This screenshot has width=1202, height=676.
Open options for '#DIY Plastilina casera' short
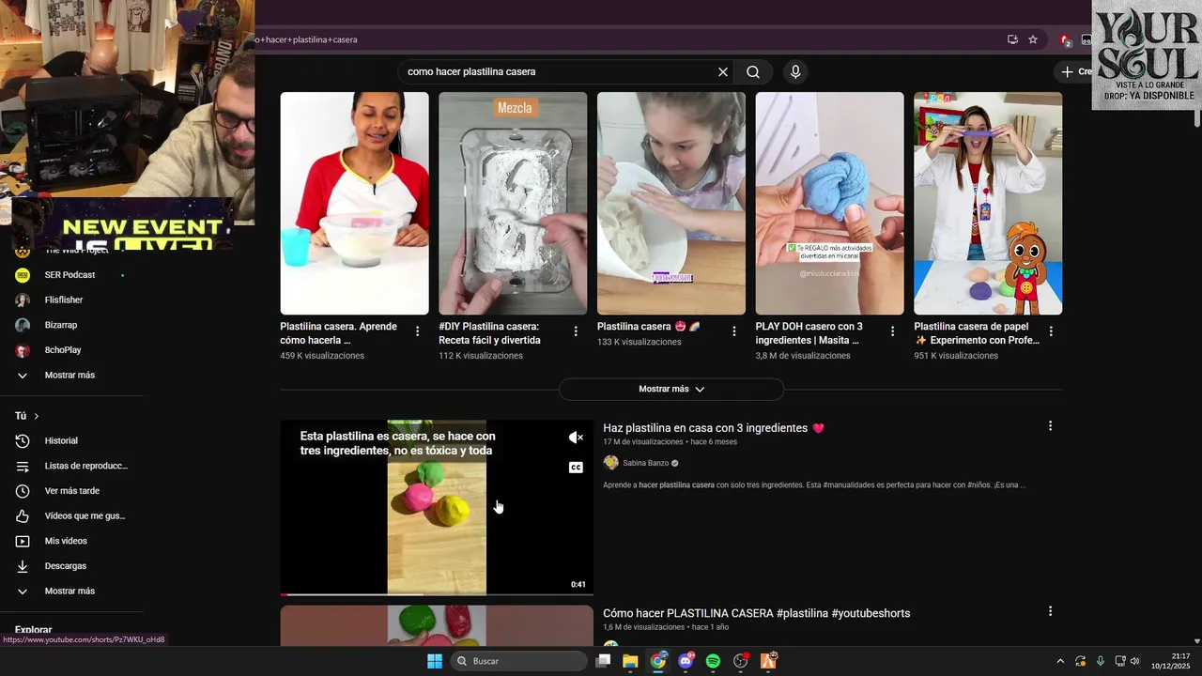pos(576,331)
